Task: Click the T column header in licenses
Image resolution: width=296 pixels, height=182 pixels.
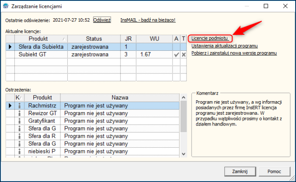Action: click(183, 39)
